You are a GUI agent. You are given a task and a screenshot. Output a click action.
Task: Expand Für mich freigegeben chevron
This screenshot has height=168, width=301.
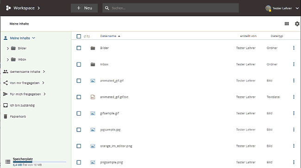click(44, 94)
